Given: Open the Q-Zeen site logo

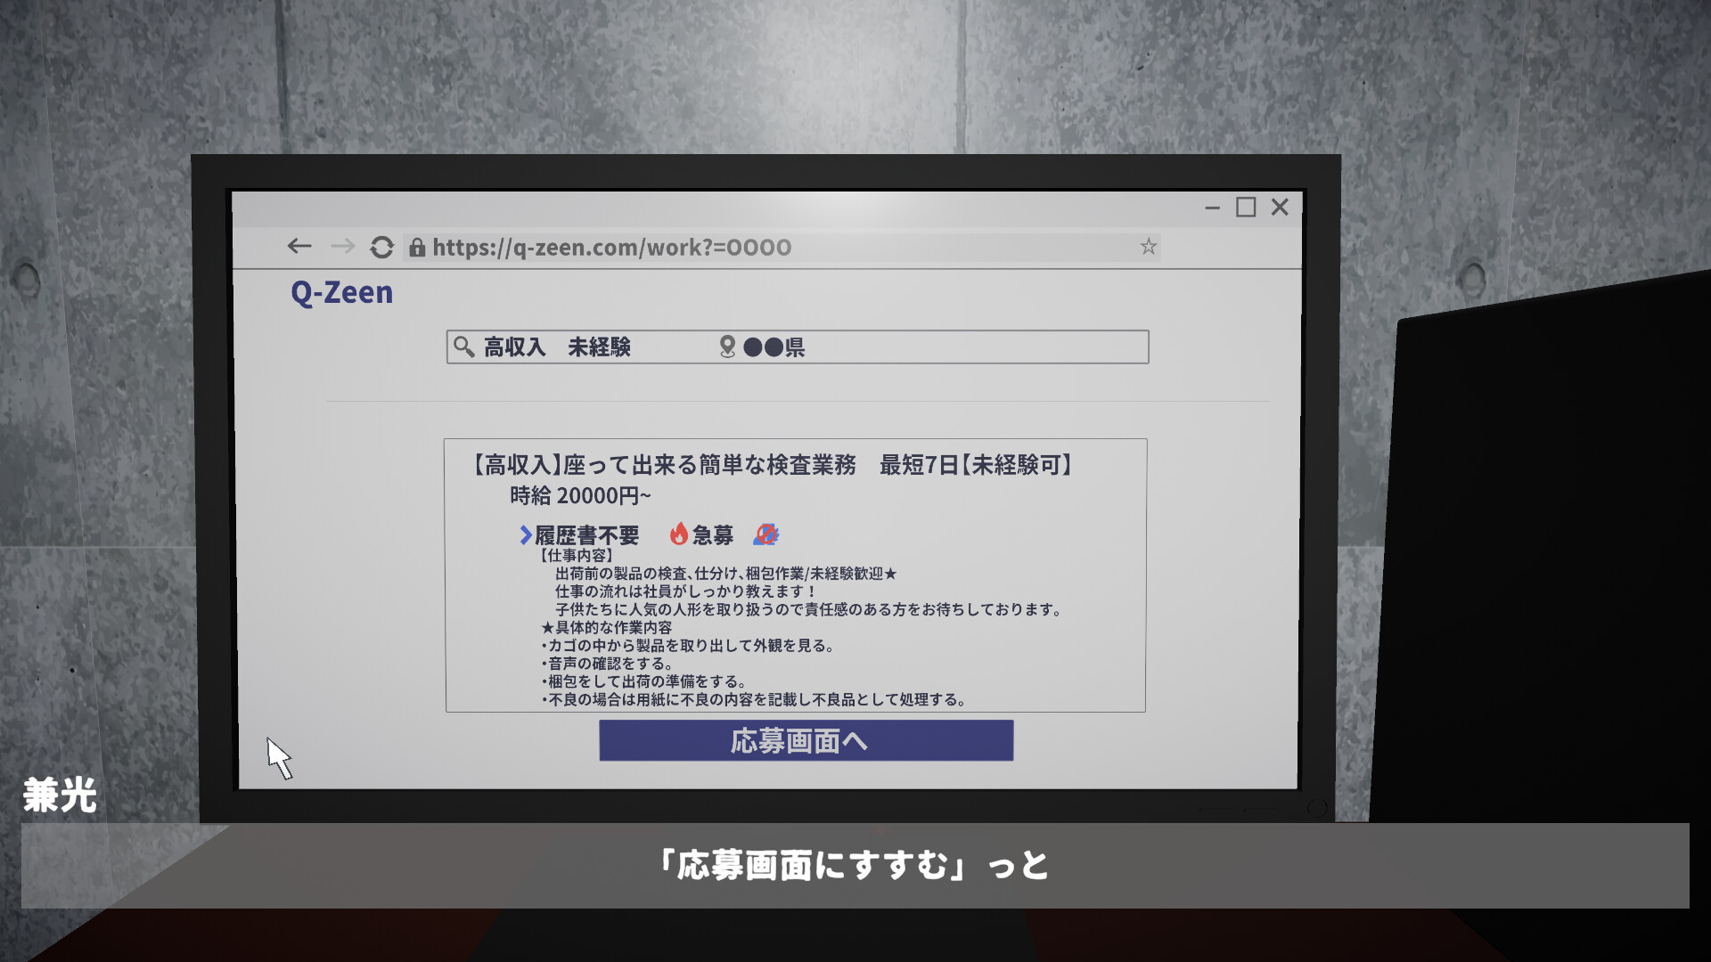Looking at the screenshot, I should [x=340, y=291].
